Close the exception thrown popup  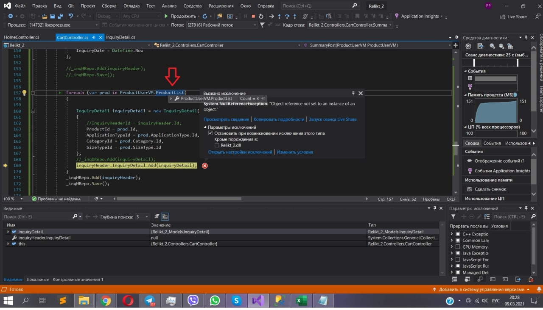point(361,93)
